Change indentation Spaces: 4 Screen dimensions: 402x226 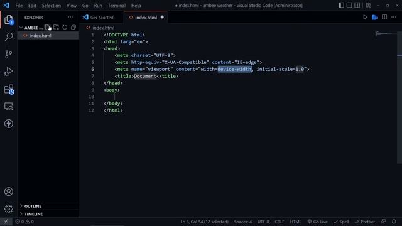(x=243, y=222)
